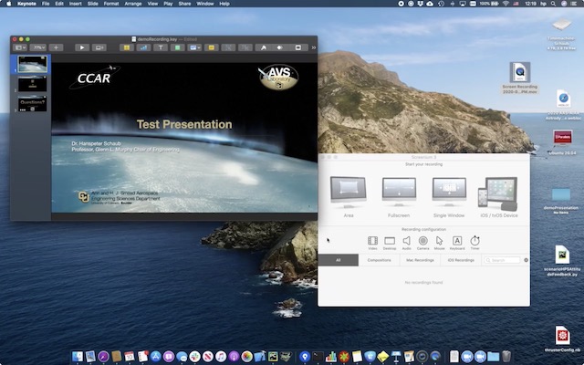Open the Document inspector in Keynote
Screen dimensions: 584x365
[x=297, y=47]
